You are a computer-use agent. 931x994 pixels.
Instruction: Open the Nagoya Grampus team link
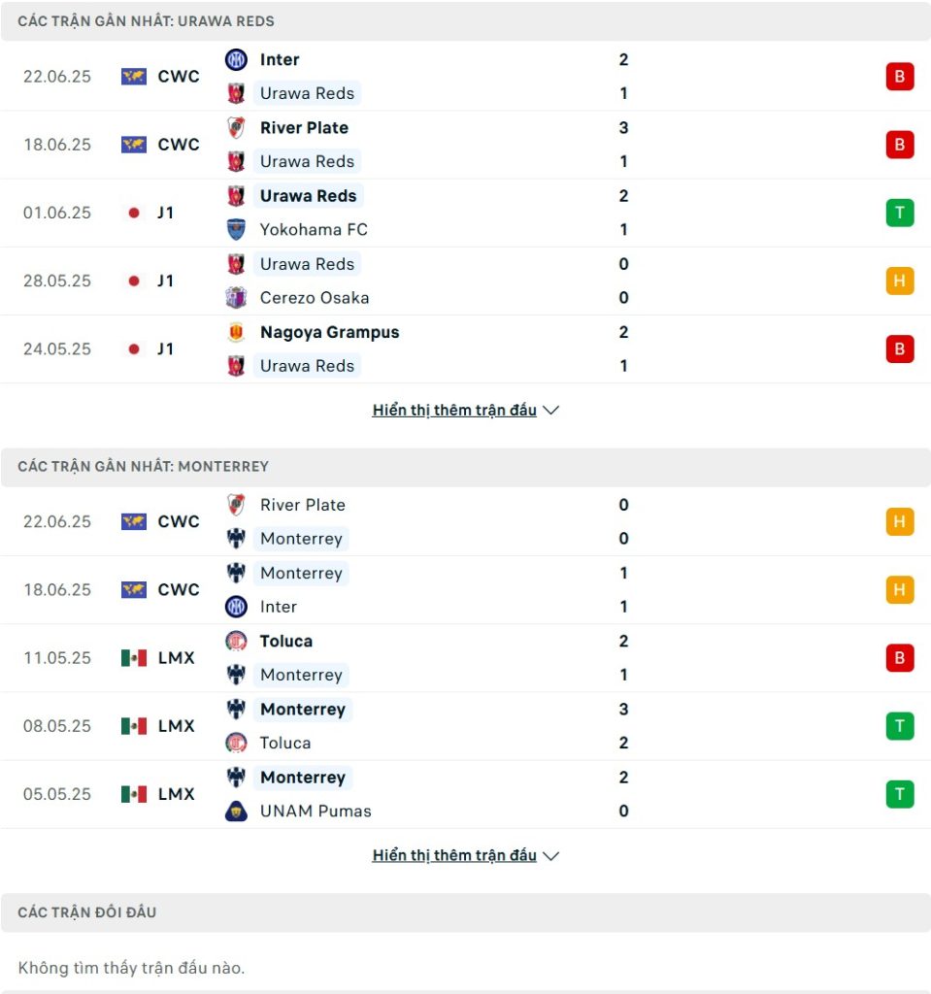tap(329, 332)
